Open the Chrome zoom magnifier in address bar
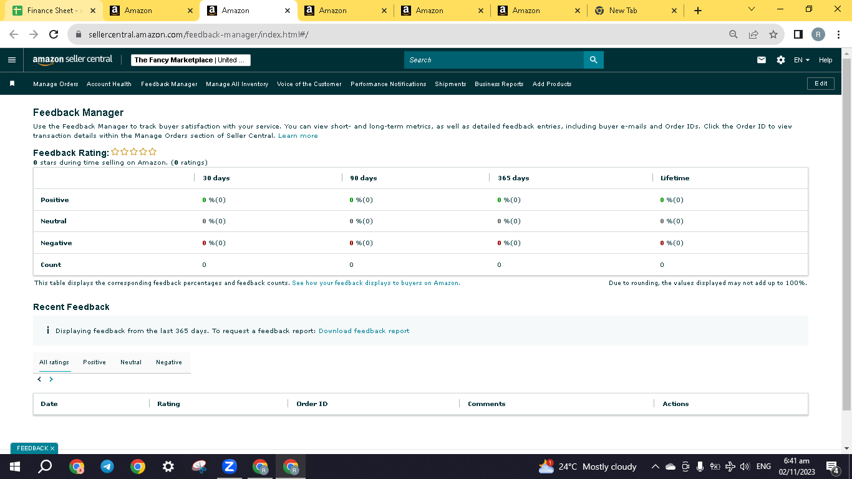 click(733, 34)
